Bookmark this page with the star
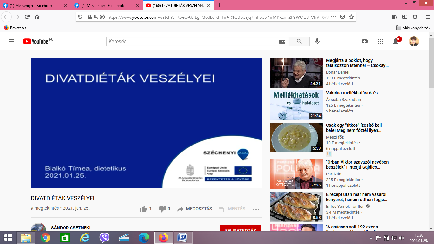 click(351, 17)
